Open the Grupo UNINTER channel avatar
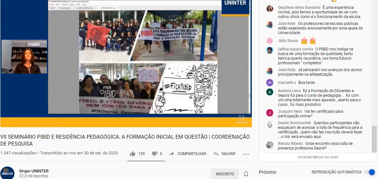 (x=7, y=173)
